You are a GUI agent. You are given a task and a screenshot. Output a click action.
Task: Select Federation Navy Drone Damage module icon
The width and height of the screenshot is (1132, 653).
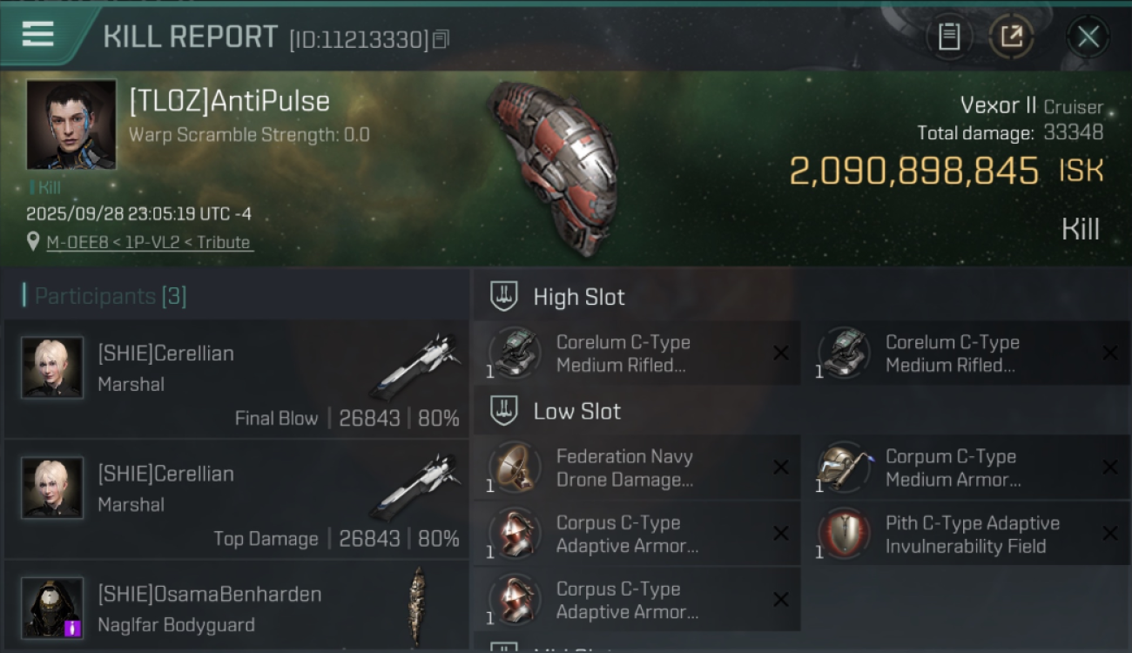click(x=514, y=468)
